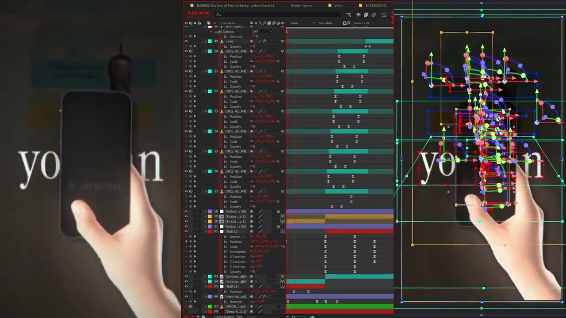Image resolution: width=566 pixels, height=318 pixels.
Task: Click the cyan label color of news layer
Action: (x=210, y=41)
